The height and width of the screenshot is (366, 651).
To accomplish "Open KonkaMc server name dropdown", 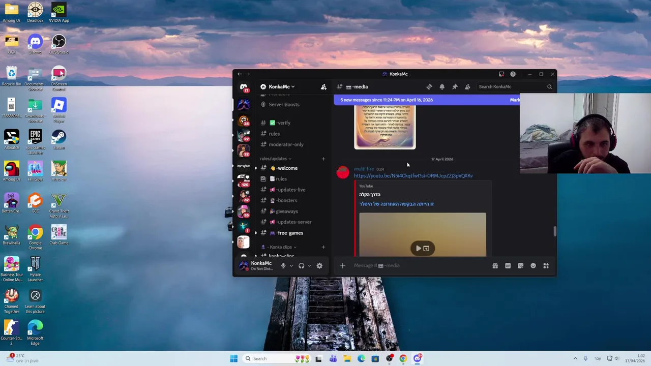I will pyautogui.click(x=281, y=87).
